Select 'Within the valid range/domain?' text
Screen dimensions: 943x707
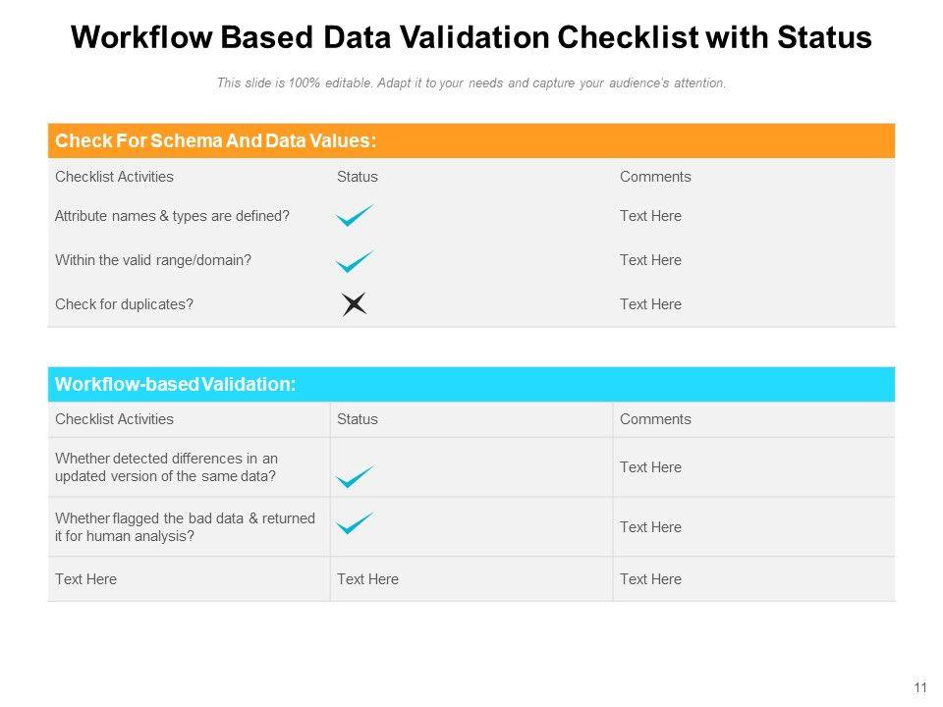[x=153, y=260]
